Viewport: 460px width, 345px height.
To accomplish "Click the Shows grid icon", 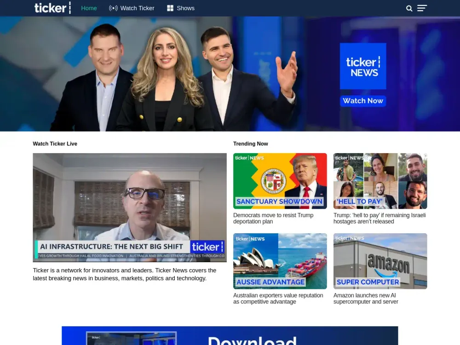I will (170, 8).
